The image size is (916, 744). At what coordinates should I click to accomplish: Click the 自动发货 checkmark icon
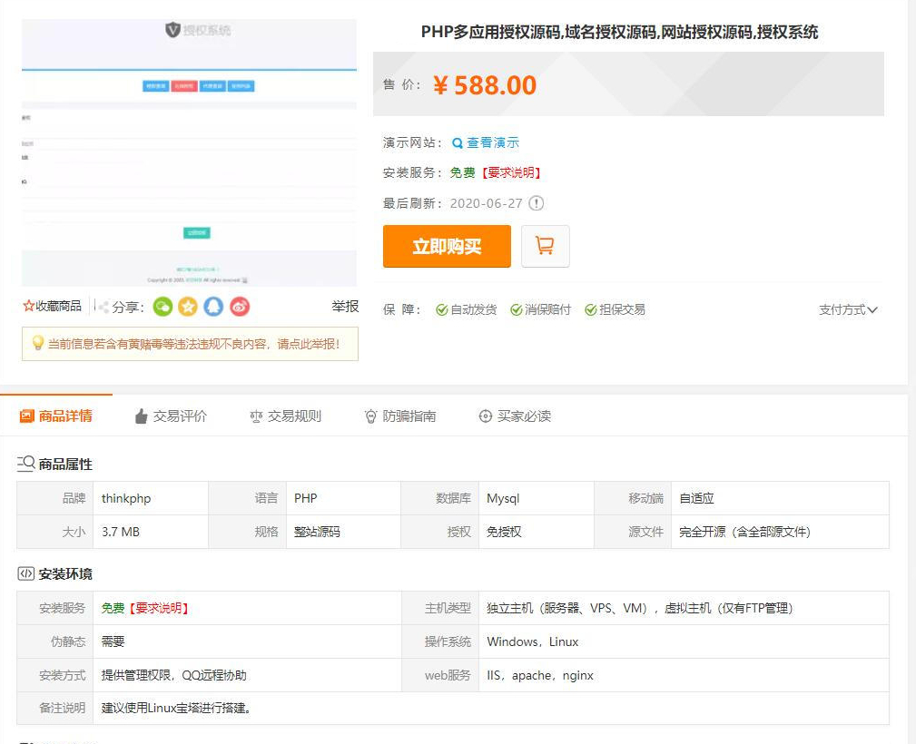coord(441,310)
